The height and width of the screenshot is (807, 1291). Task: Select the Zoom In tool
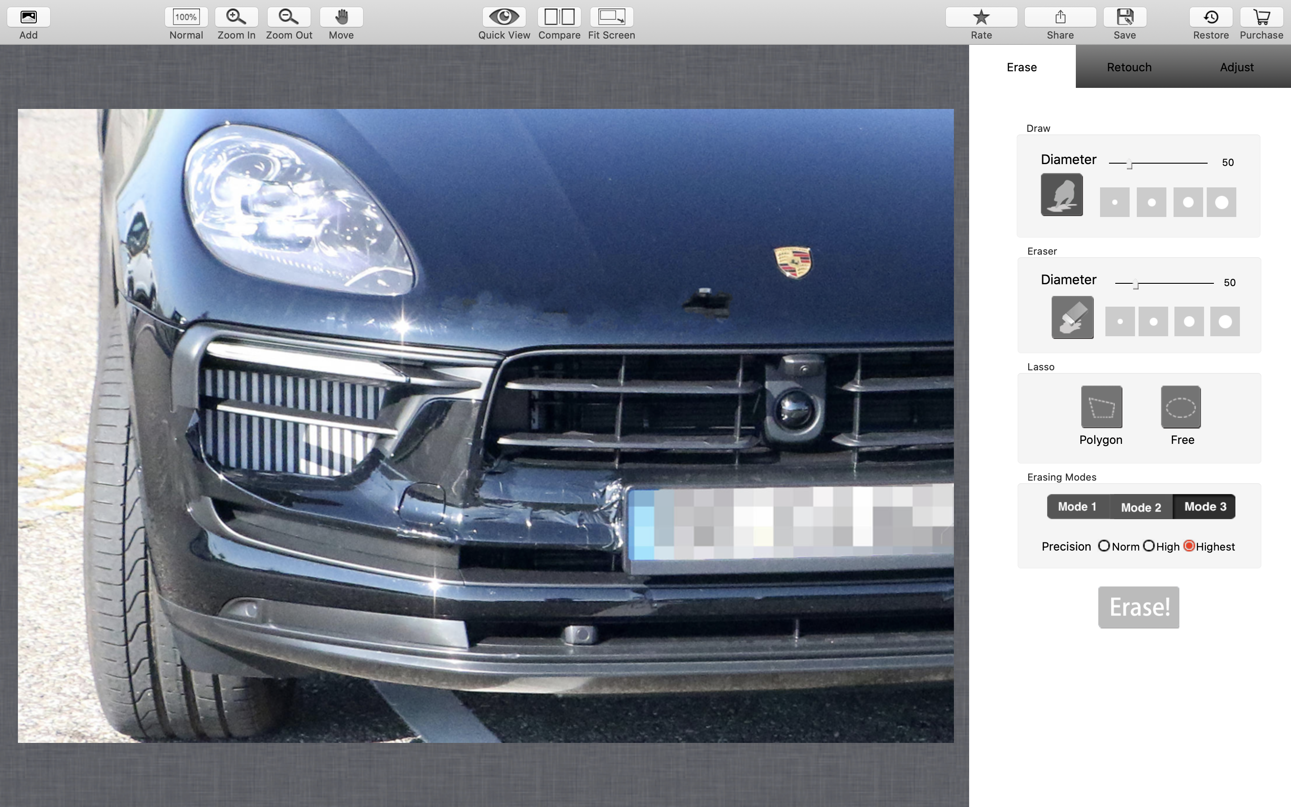[x=236, y=17]
